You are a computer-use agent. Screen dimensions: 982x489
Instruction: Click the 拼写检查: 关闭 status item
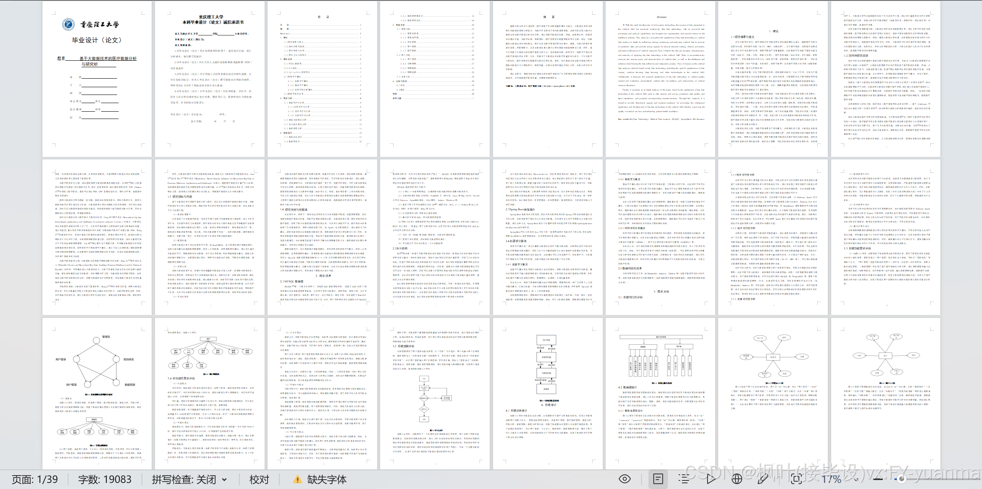pos(184,480)
